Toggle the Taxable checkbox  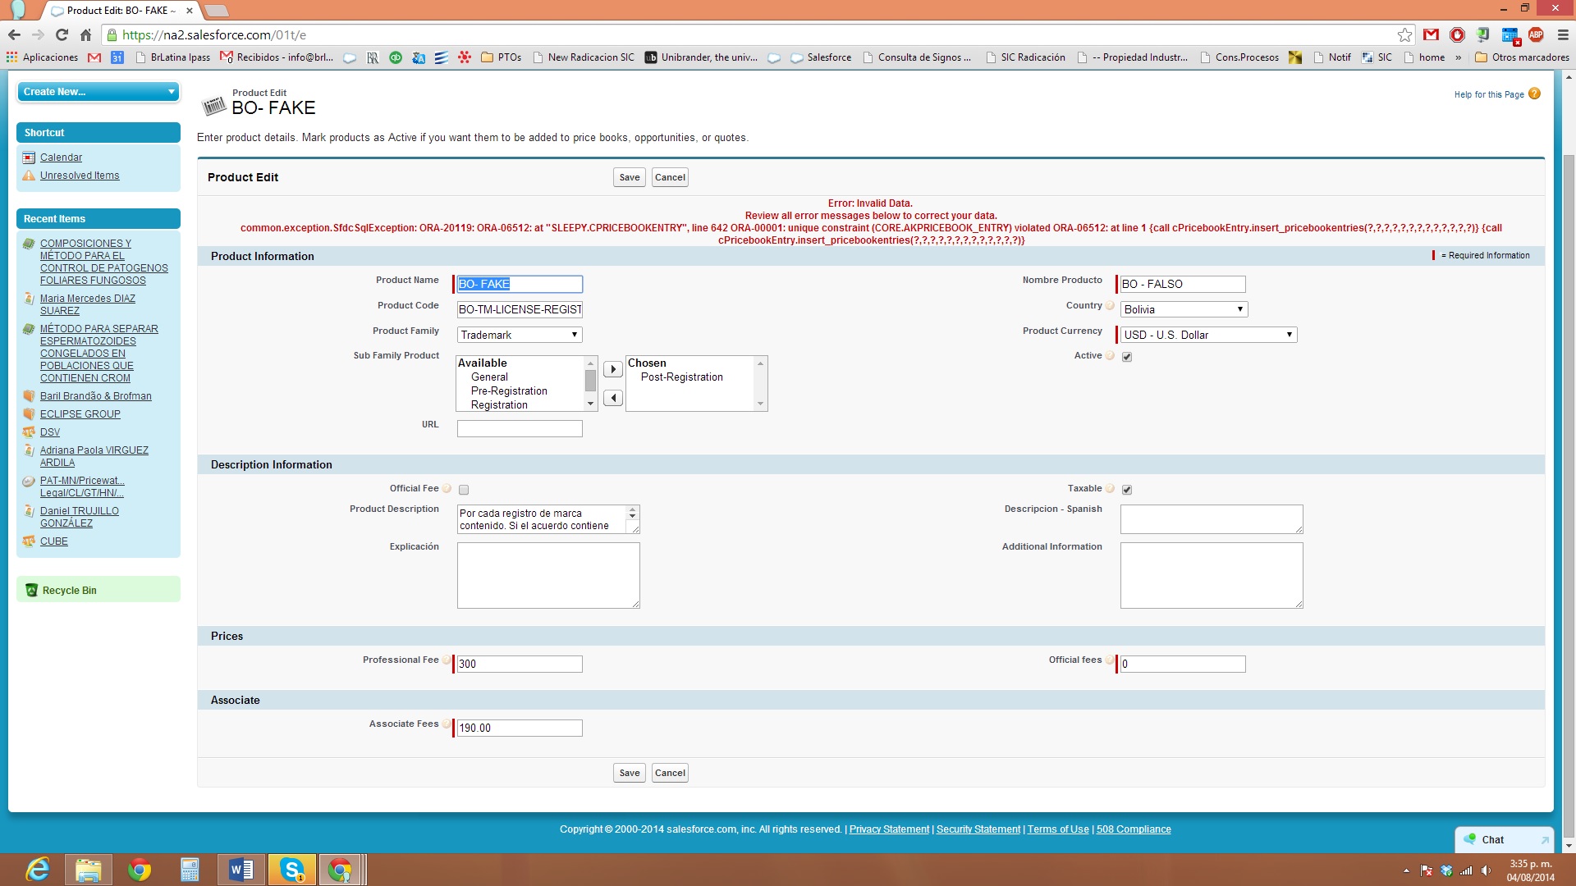[x=1127, y=490]
